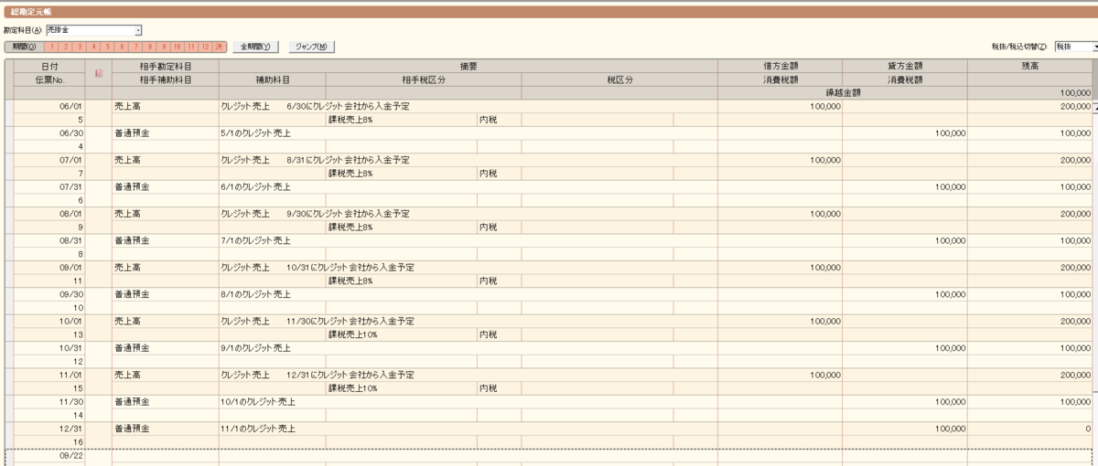1098x466 pixels.
Task: Click balance 0 in the 12/31 row
Action: pos(1088,428)
